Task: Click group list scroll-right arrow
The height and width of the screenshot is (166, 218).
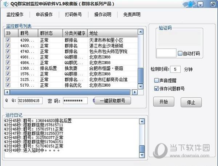Action: pos(134,92)
